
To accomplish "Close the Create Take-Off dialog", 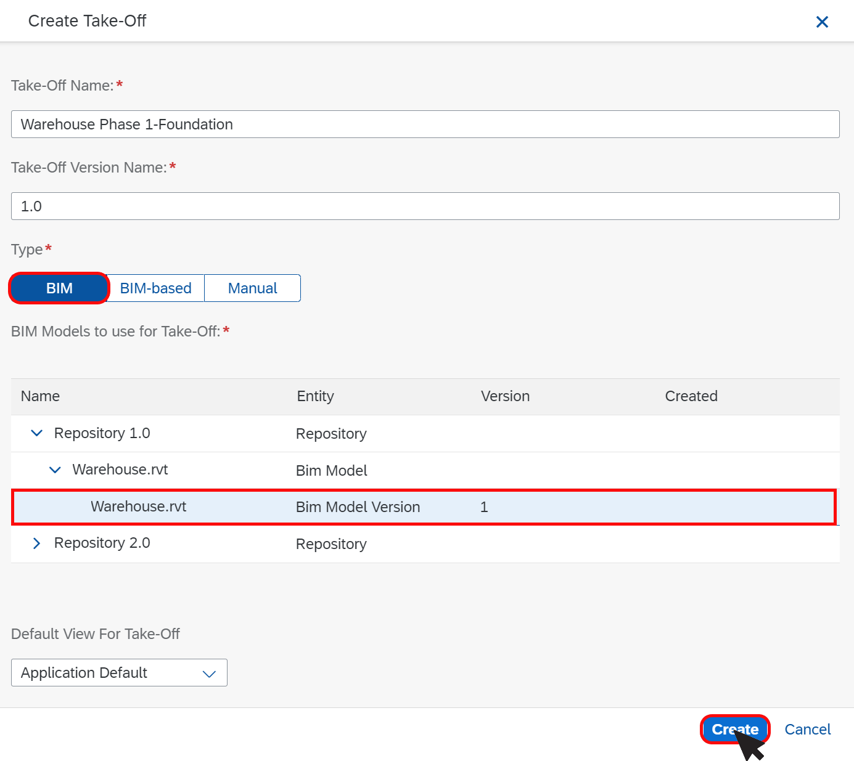I will 822,22.
